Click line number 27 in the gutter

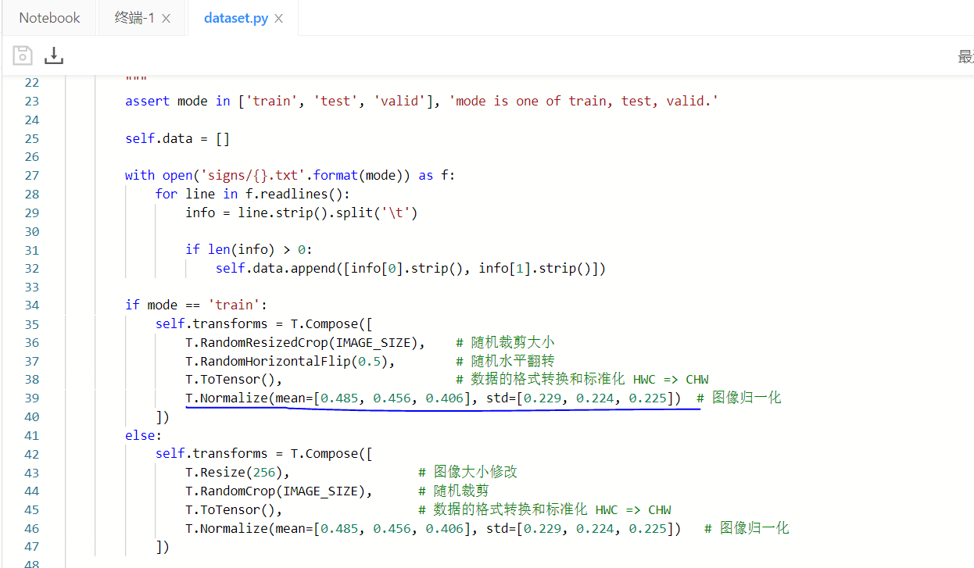tap(31, 175)
